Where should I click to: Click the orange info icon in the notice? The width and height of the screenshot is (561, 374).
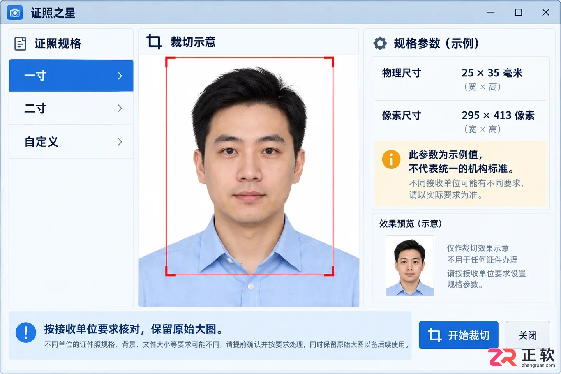(x=391, y=159)
